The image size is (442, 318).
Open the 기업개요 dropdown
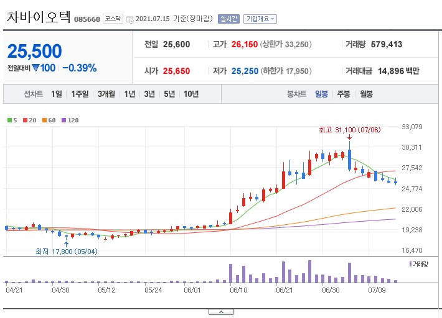260,19
